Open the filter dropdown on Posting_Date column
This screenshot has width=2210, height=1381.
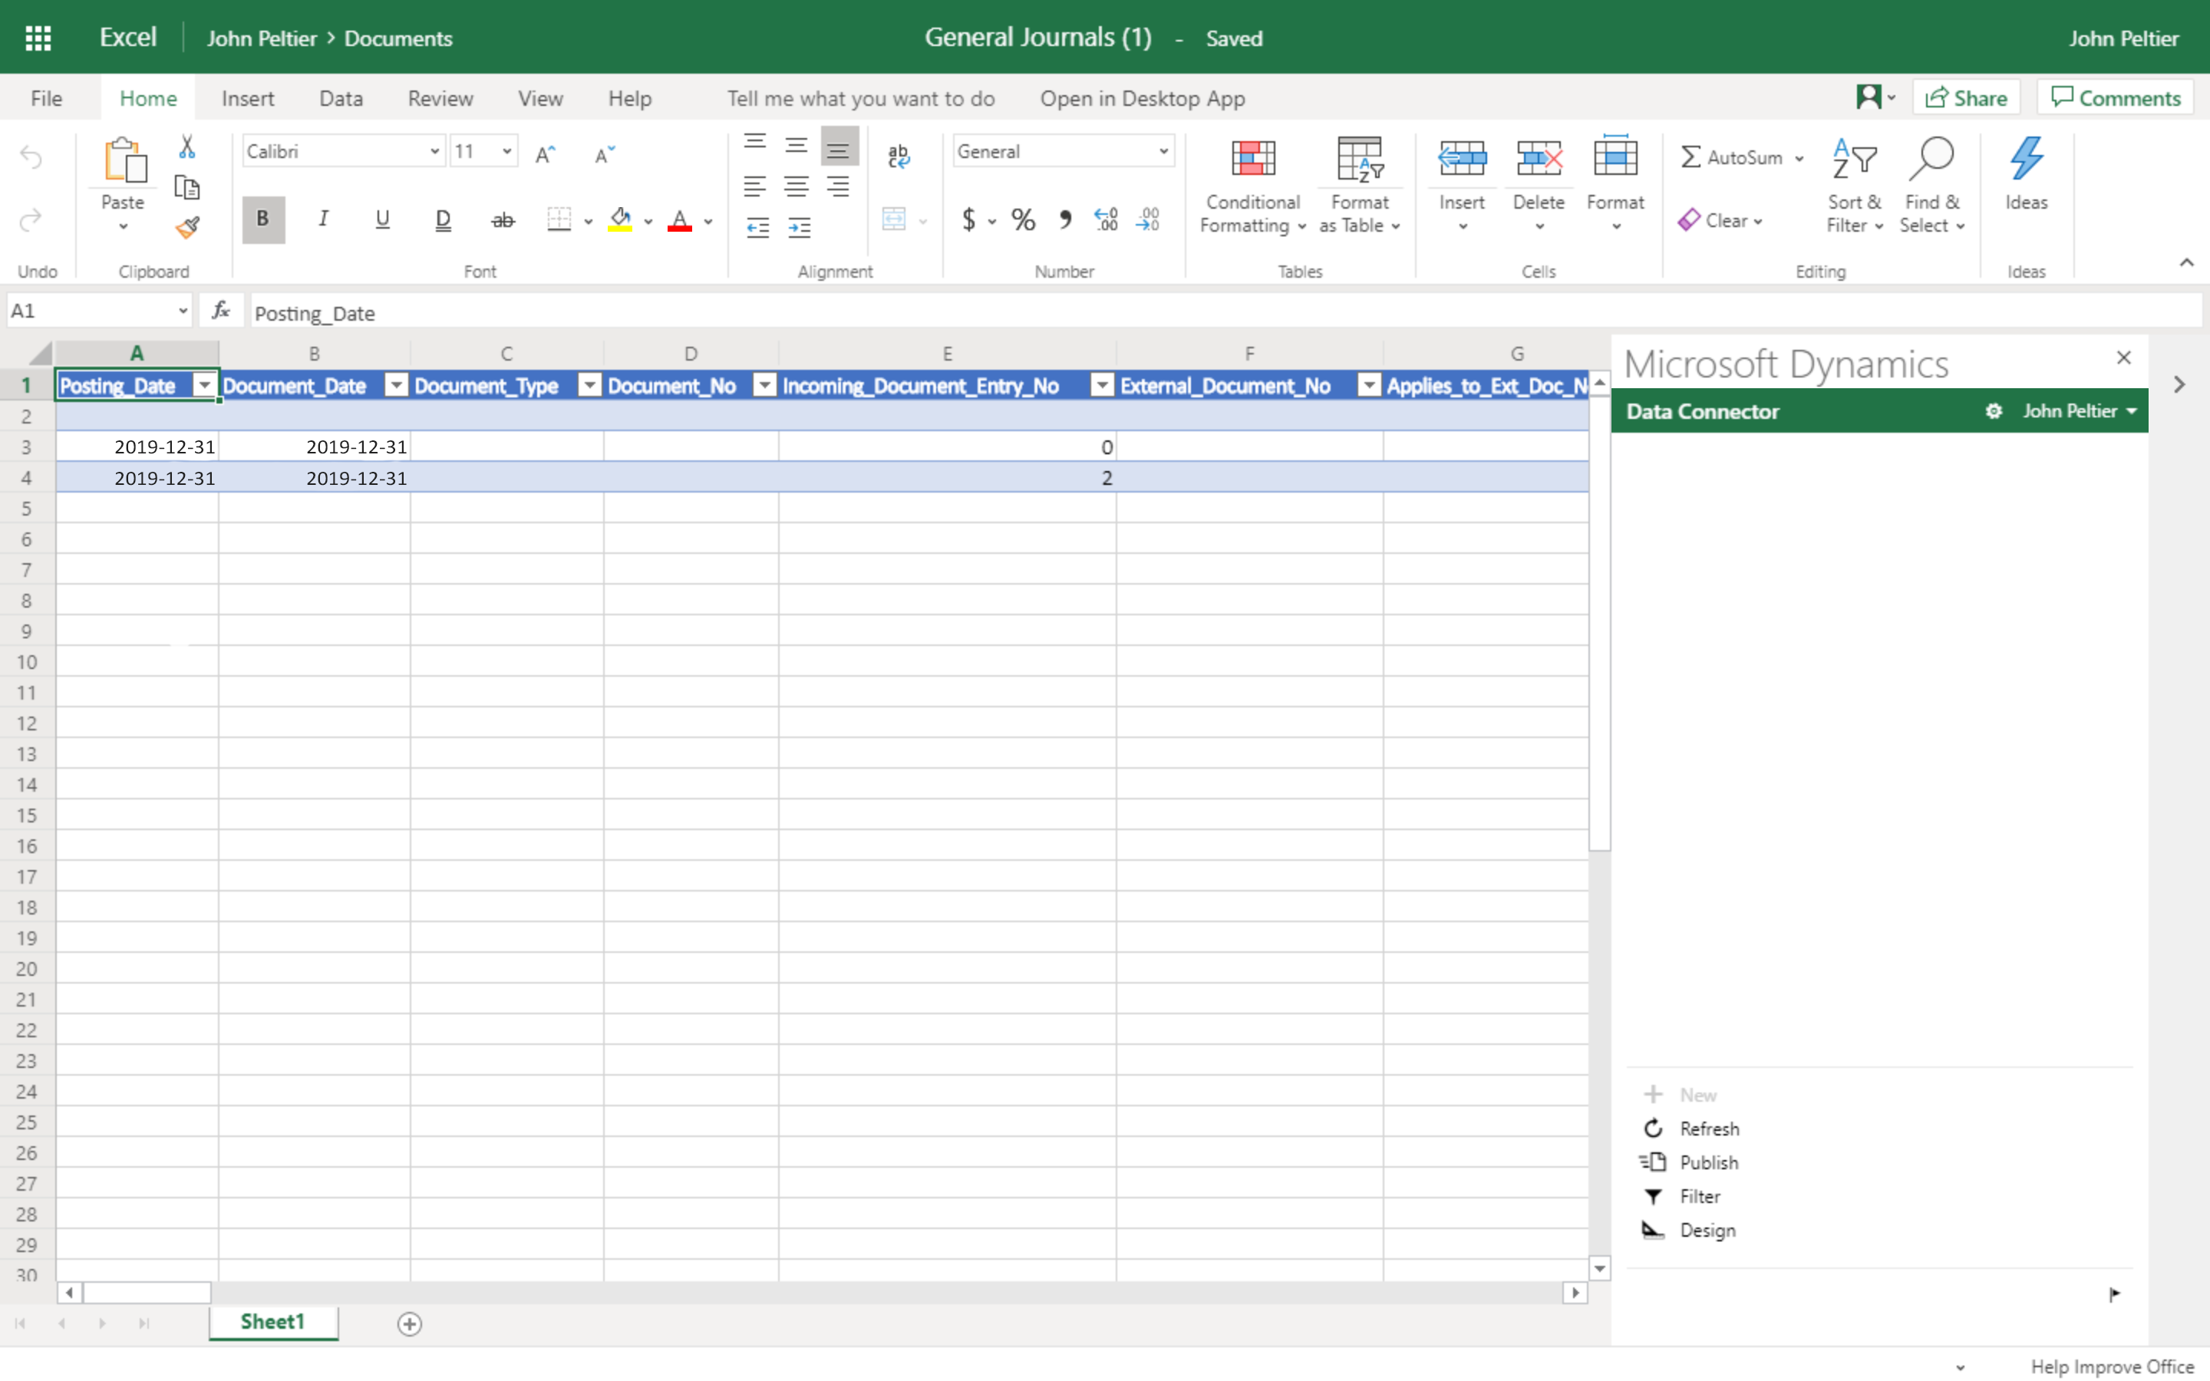click(203, 385)
